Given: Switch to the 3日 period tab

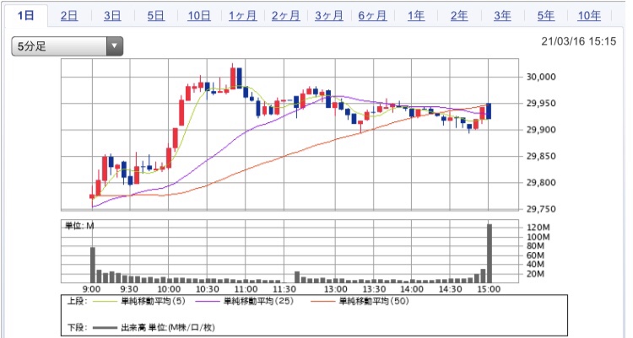Looking at the screenshot, I should pos(112,16).
